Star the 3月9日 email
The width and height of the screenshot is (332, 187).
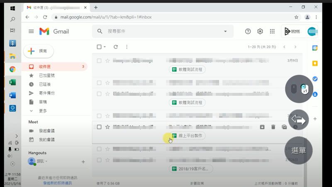point(107,61)
